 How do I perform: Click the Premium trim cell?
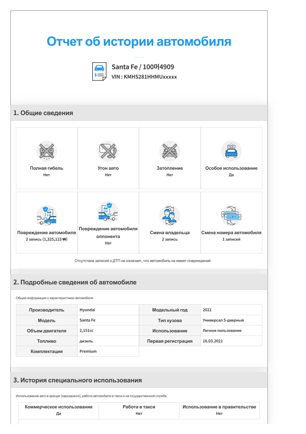pyautogui.click(x=108, y=351)
